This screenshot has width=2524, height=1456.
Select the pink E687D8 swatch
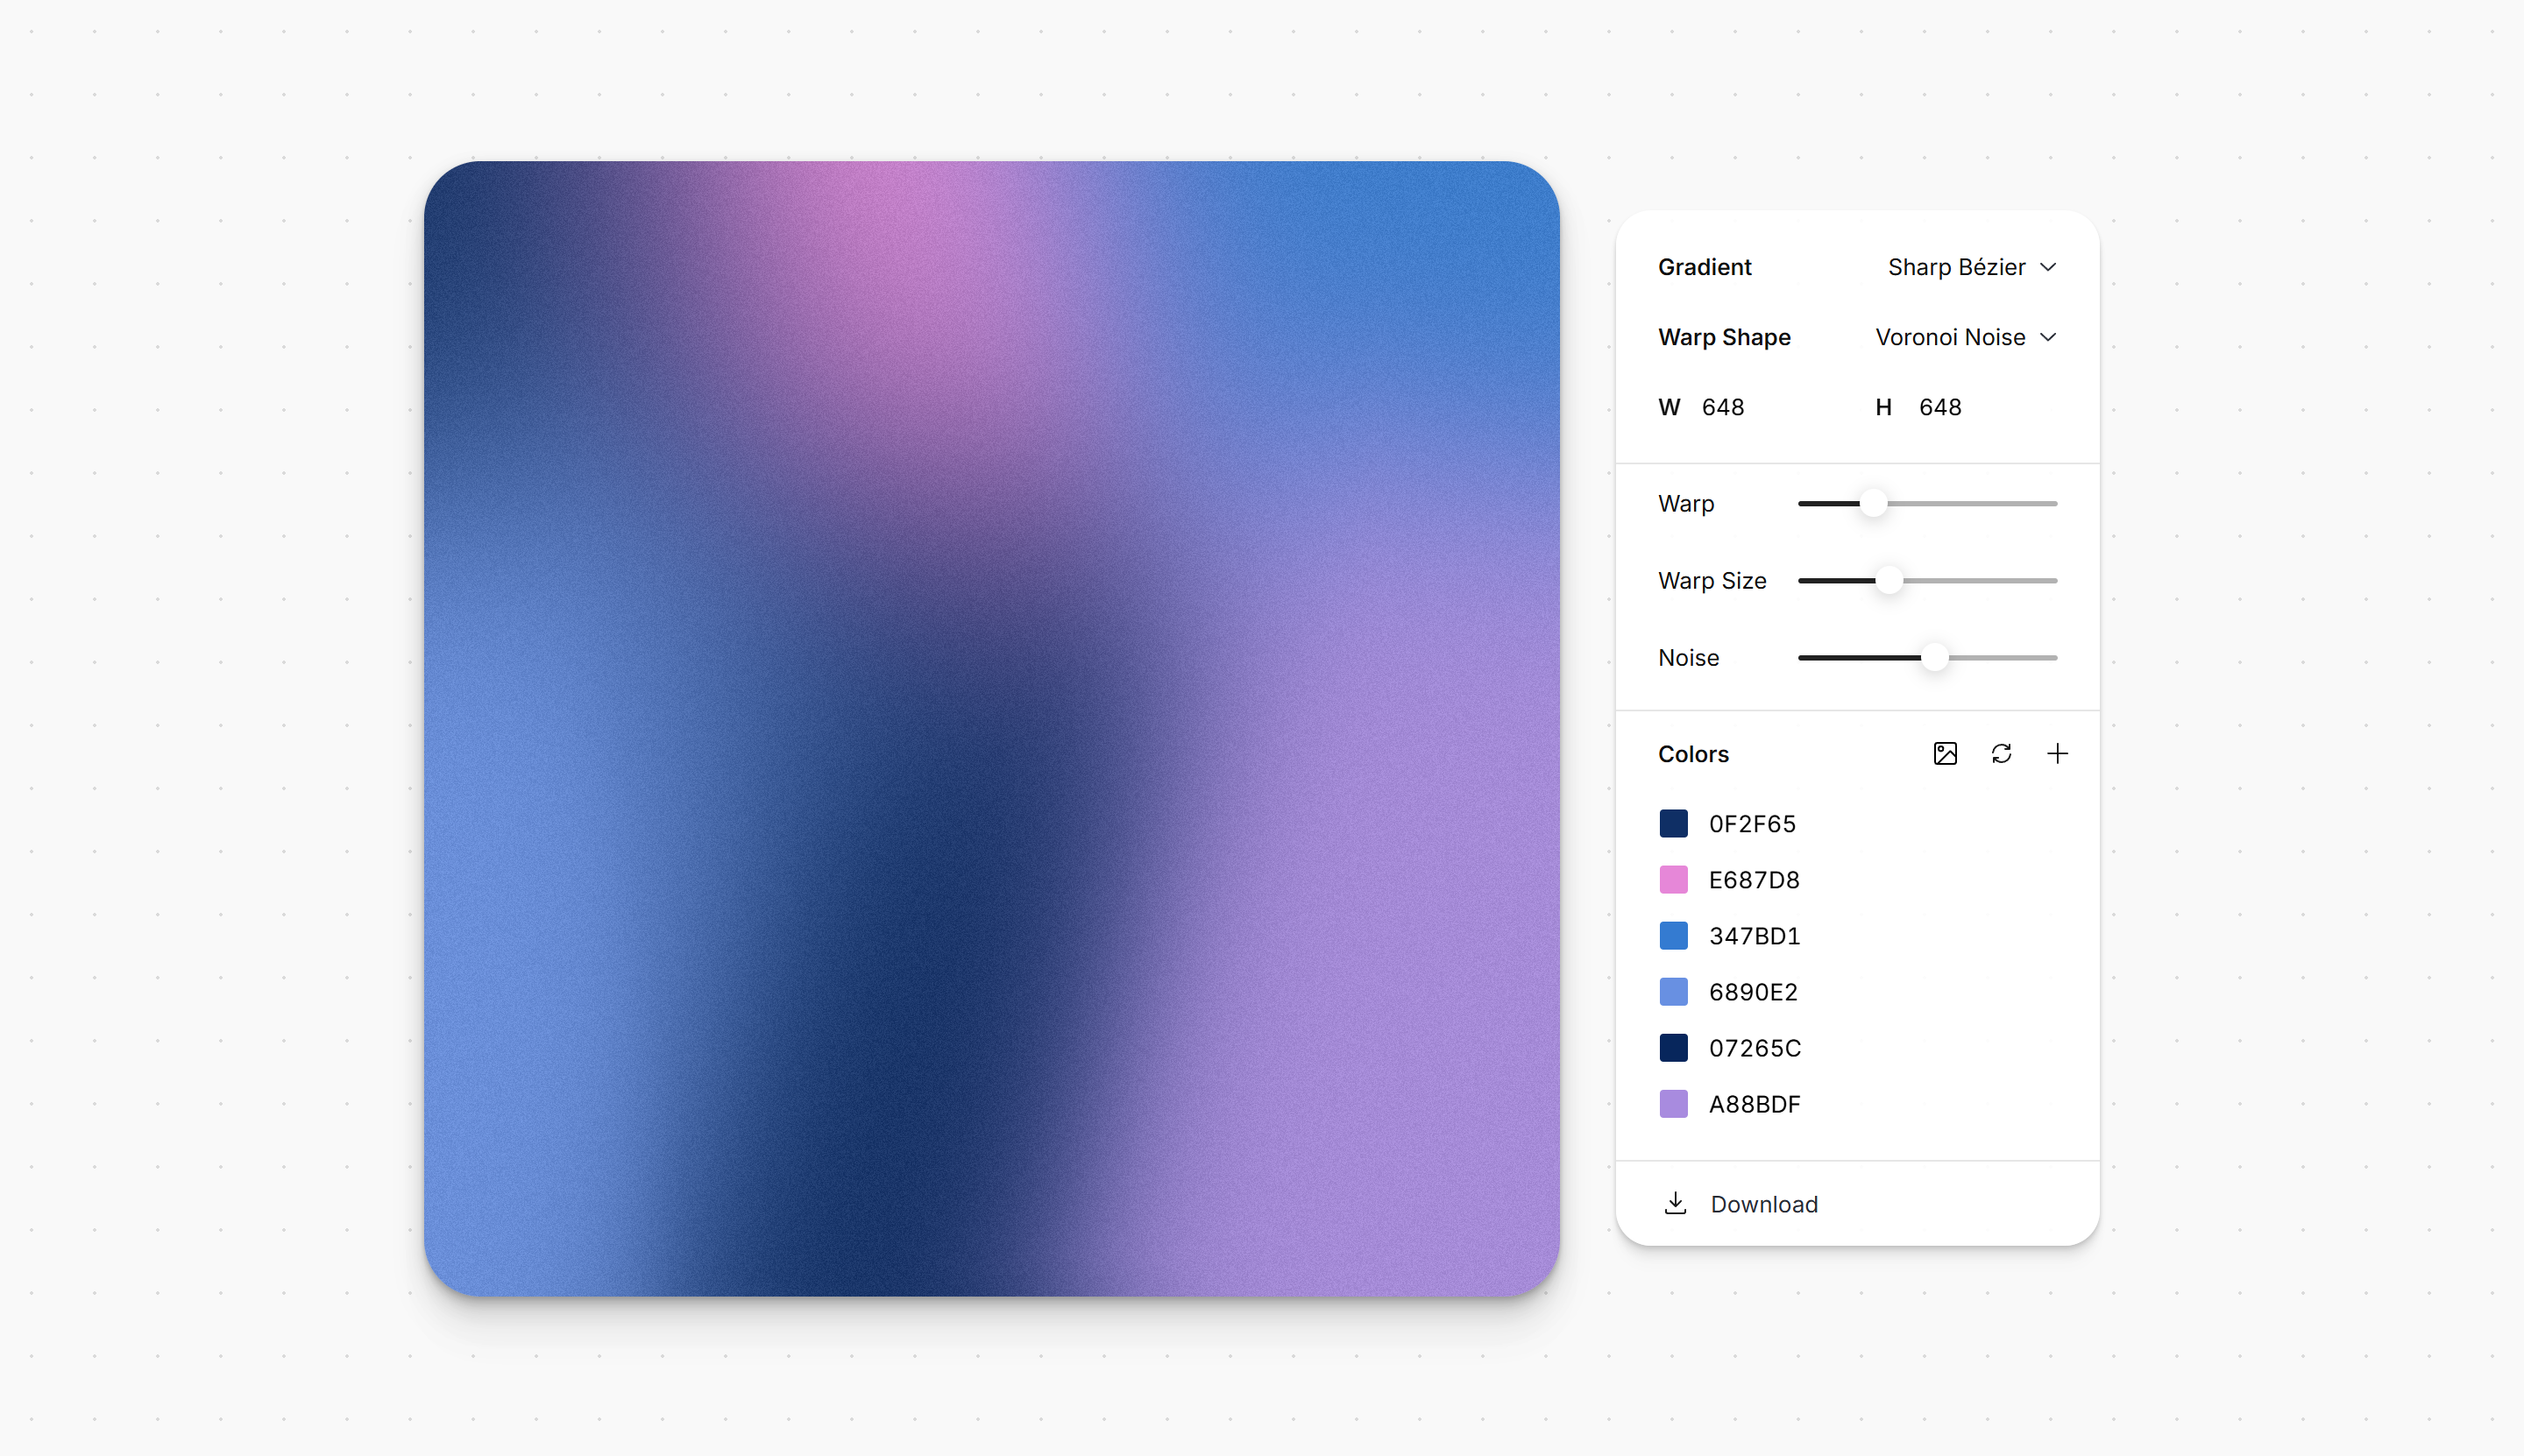1673,879
